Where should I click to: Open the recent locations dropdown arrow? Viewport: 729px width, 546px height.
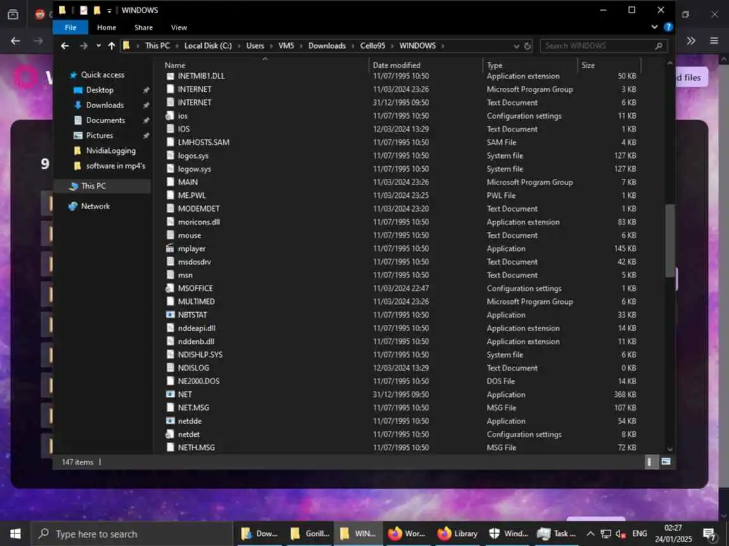[x=98, y=45]
